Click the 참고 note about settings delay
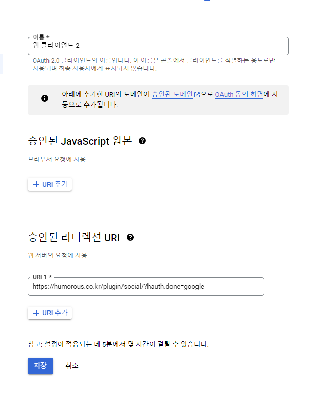 (118, 344)
